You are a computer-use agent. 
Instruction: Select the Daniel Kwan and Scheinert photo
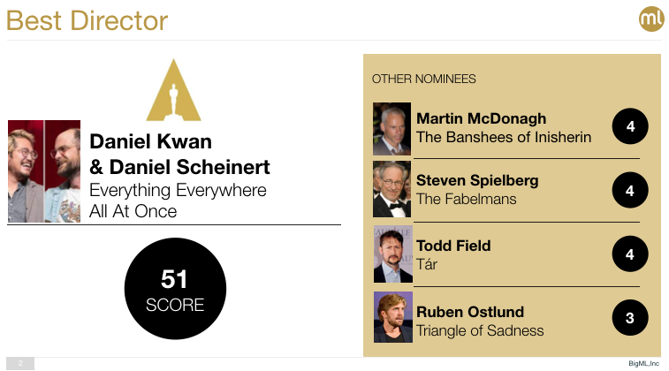tap(44, 171)
